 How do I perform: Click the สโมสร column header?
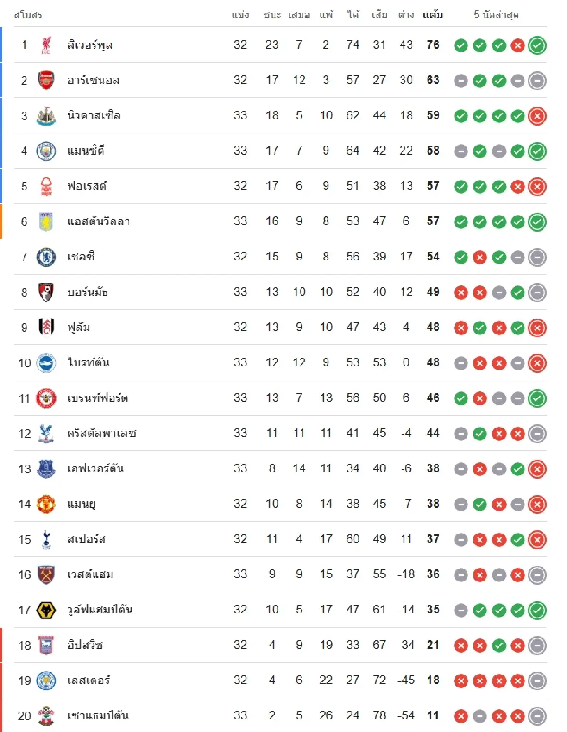point(26,15)
